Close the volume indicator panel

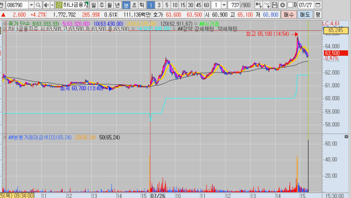[x=346, y=136]
